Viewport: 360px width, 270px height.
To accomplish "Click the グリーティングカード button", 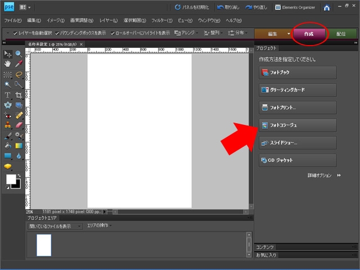I will point(298,90).
